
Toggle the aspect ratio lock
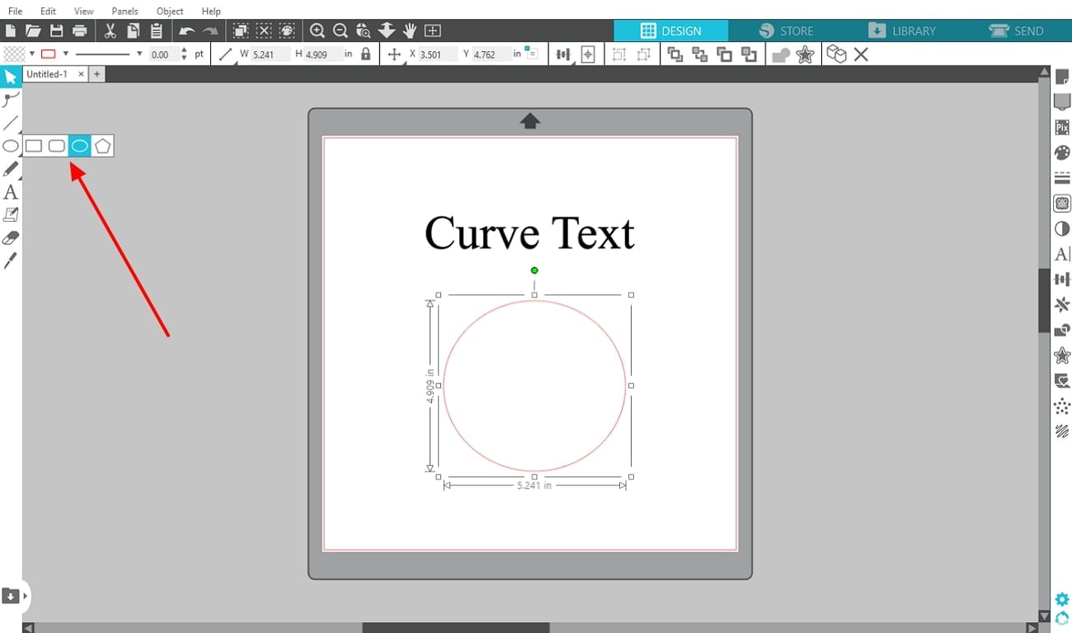pyautogui.click(x=366, y=54)
